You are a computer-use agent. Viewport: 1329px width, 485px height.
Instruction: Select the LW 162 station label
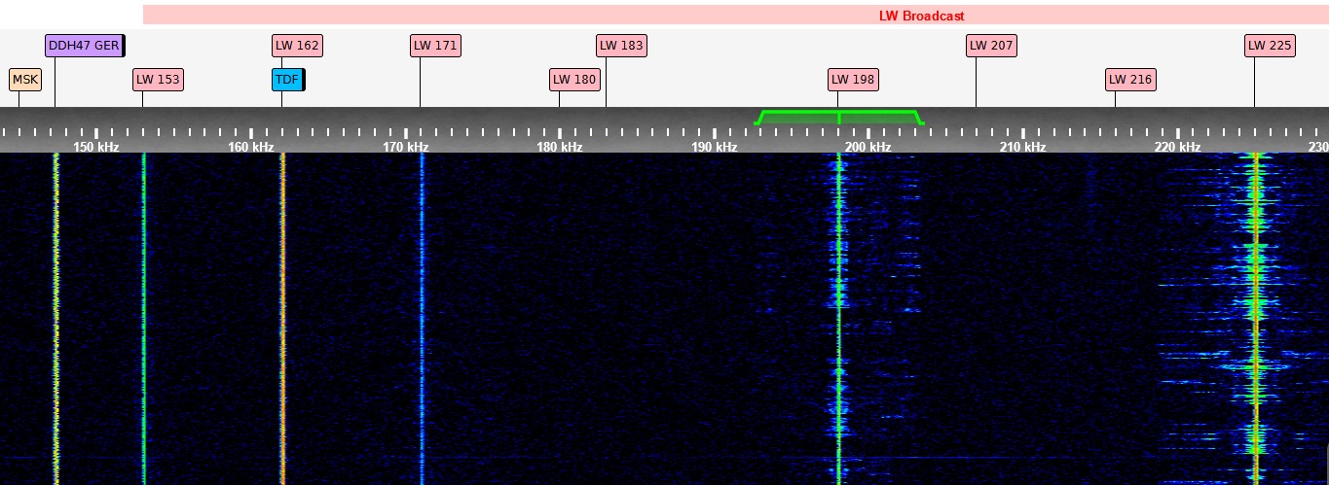pos(297,46)
